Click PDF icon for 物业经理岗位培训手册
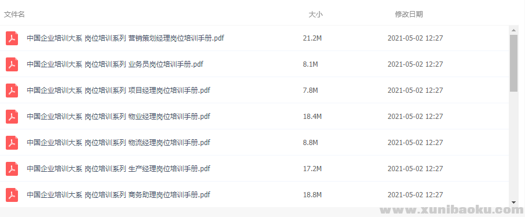 12,117
